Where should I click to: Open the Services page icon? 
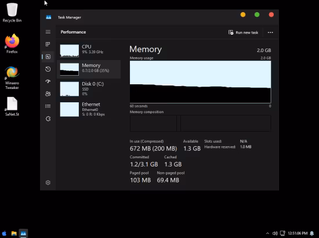point(48,118)
